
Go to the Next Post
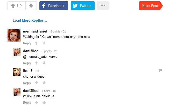(151, 6)
